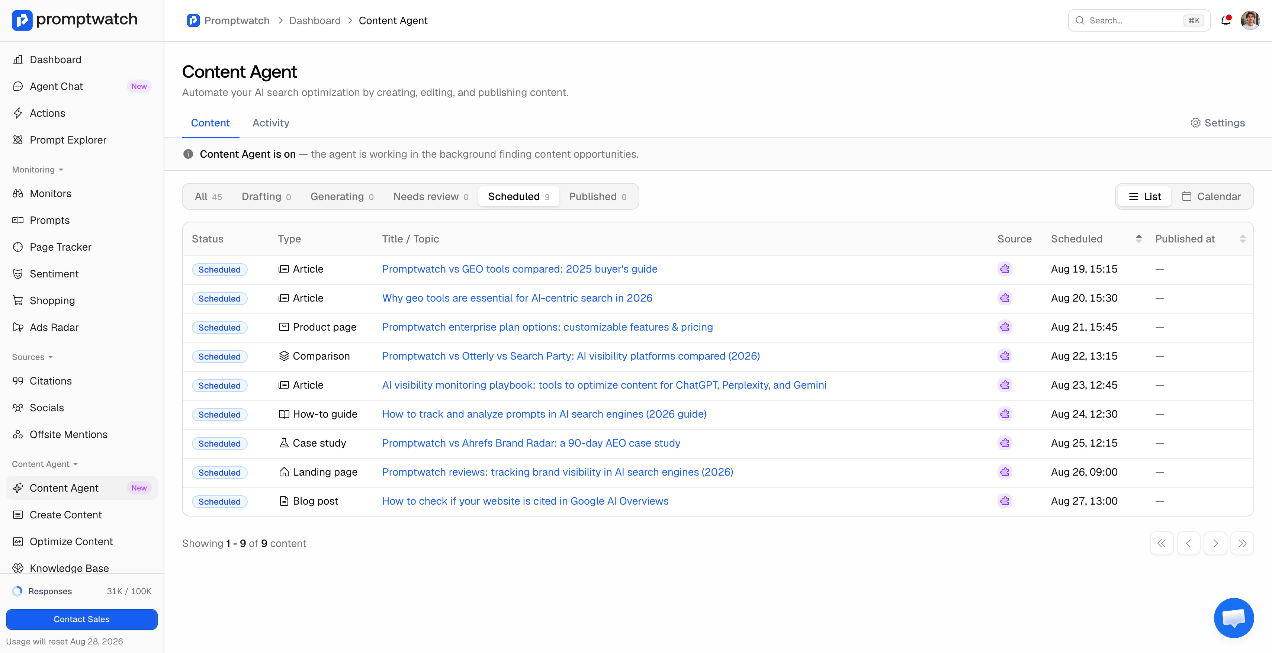
Task: Open notifications bell
Action: 1226,20
